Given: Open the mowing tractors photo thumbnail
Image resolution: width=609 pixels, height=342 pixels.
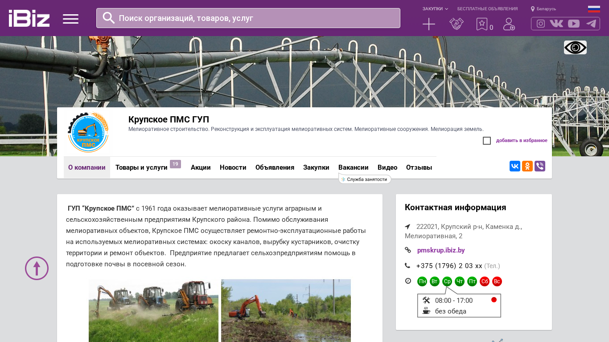Looking at the screenshot, I should point(153,310).
